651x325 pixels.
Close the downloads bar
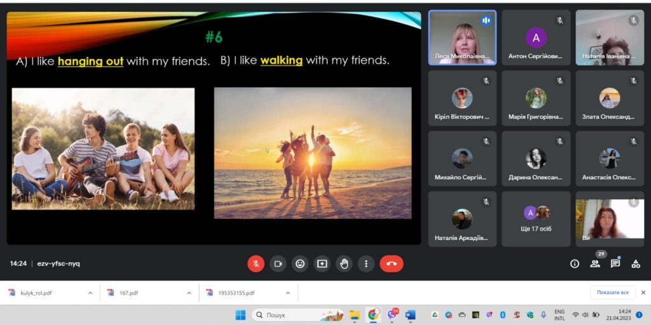pos(643,293)
